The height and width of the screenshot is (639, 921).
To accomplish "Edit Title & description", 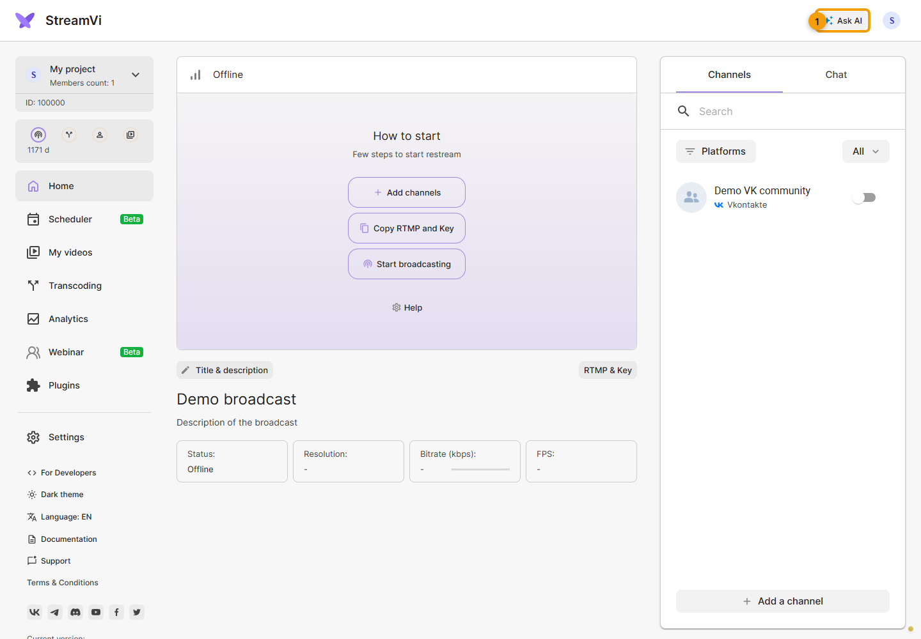I will (224, 370).
